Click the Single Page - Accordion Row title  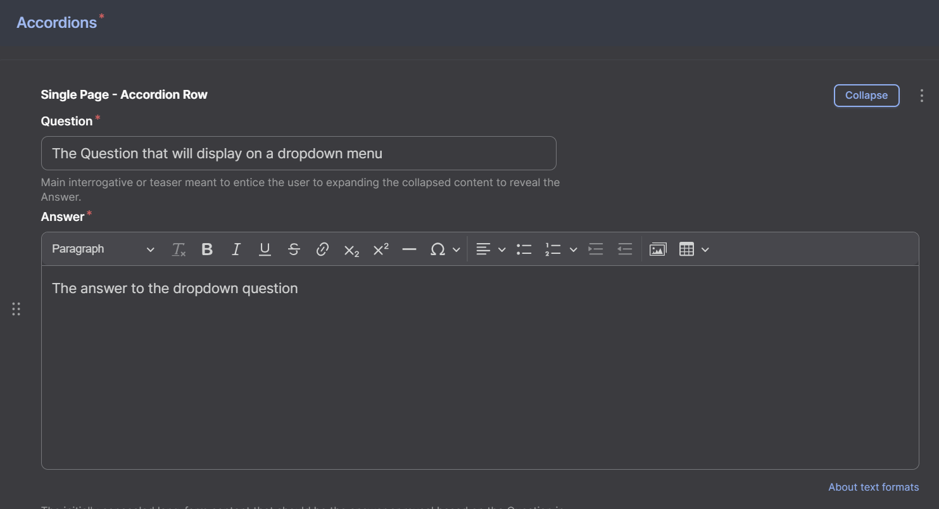click(x=124, y=95)
